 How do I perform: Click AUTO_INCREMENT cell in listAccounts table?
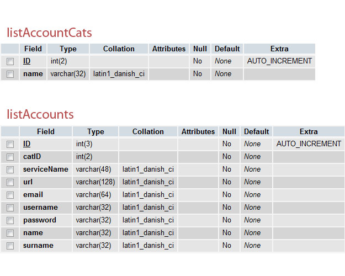(x=309, y=144)
